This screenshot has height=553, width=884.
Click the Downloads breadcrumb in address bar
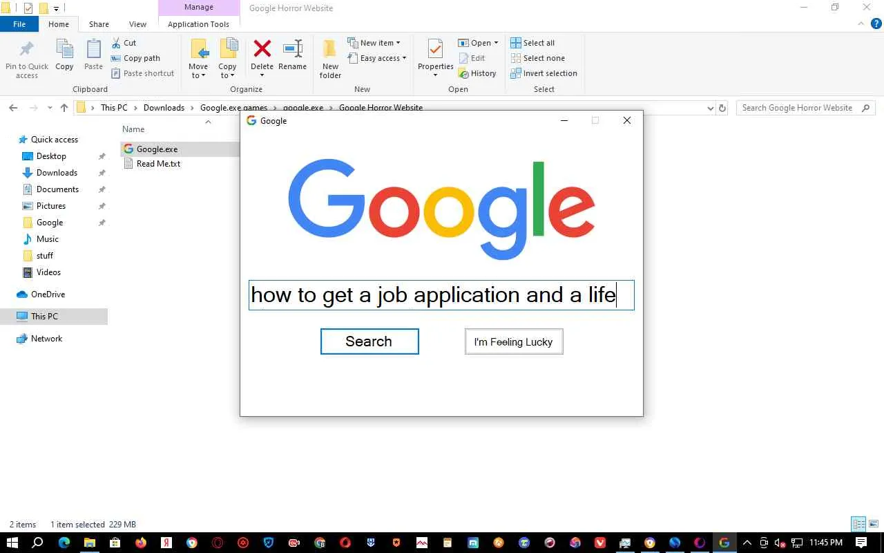[164, 108]
